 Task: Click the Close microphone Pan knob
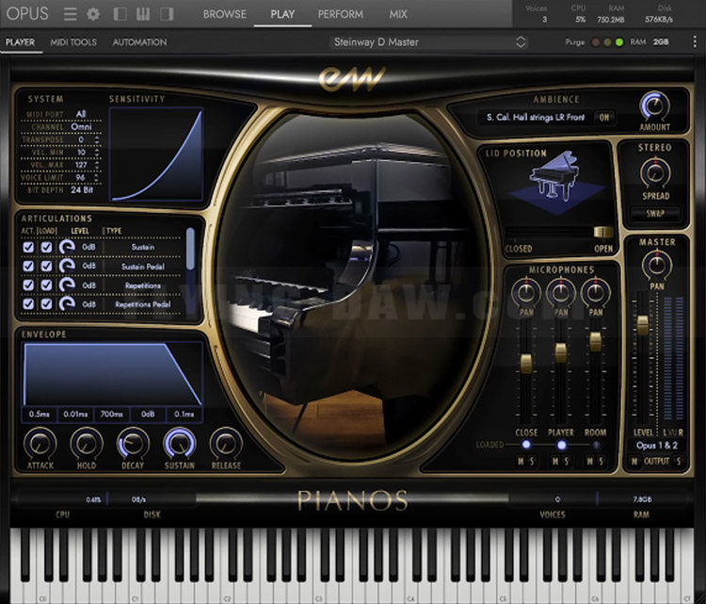tap(526, 292)
